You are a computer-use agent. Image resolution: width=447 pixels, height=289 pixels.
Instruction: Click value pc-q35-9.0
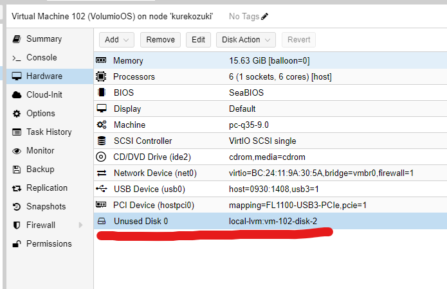pyautogui.click(x=249, y=125)
